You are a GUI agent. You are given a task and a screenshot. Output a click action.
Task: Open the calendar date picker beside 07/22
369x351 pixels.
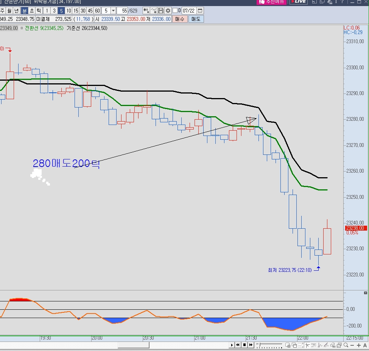click(200, 11)
